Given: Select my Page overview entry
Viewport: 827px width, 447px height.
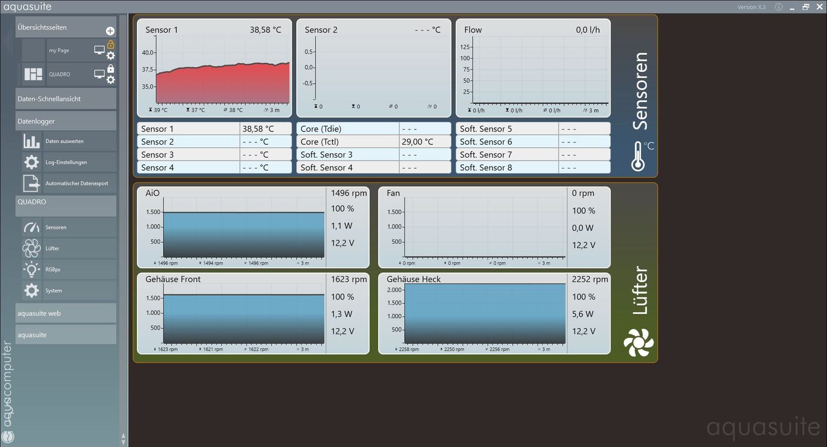Looking at the screenshot, I should pos(59,50).
